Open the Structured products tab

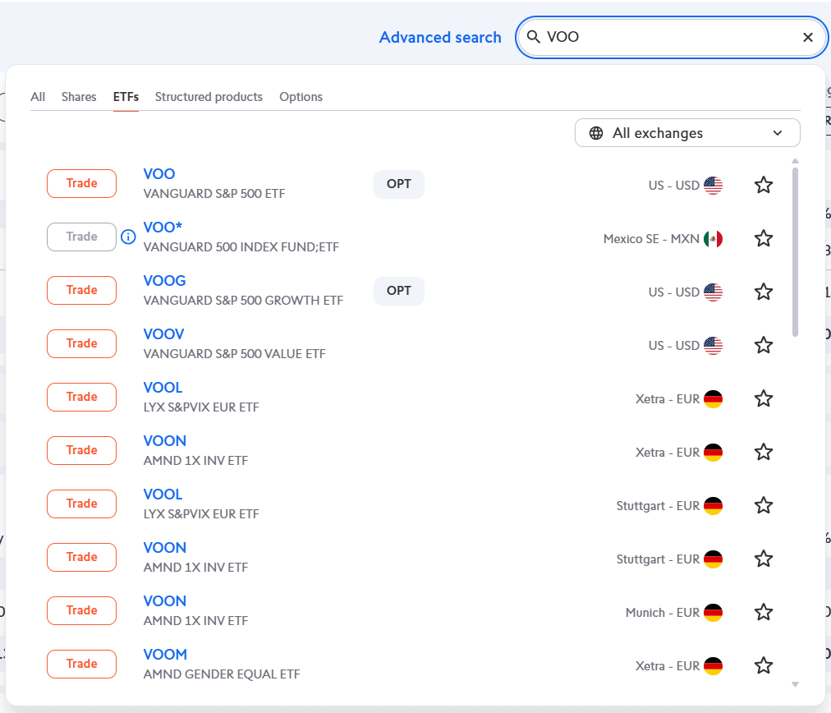click(209, 97)
